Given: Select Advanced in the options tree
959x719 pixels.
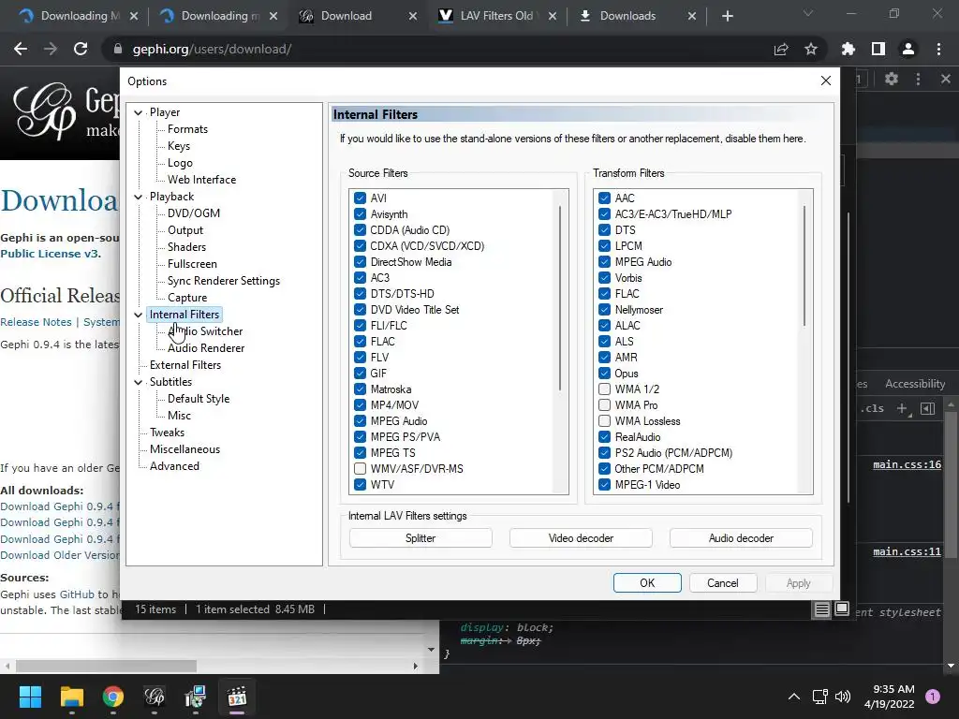Looking at the screenshot, I should 174,466.
